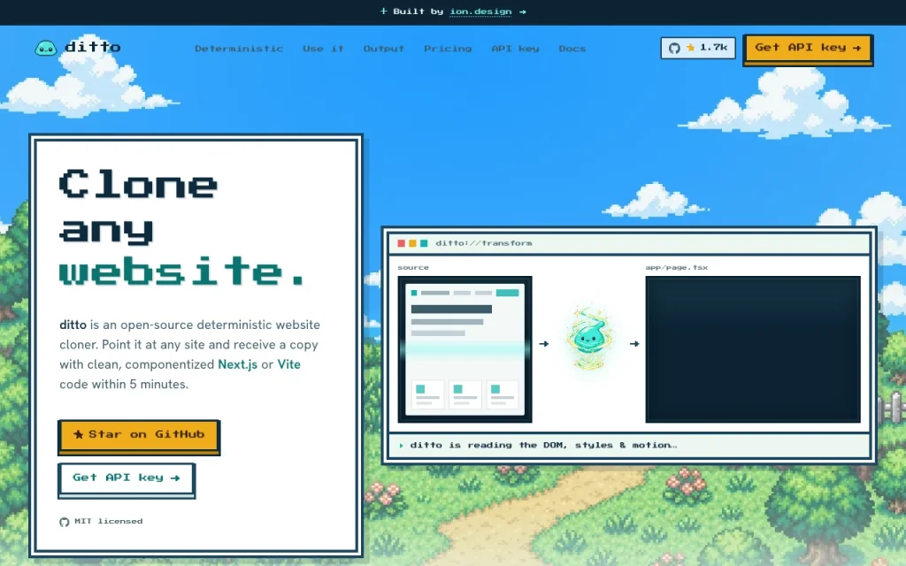The width and height of the screenshot is (906, 566).
Task: Open the Output nav item
Action: [384, 49]
